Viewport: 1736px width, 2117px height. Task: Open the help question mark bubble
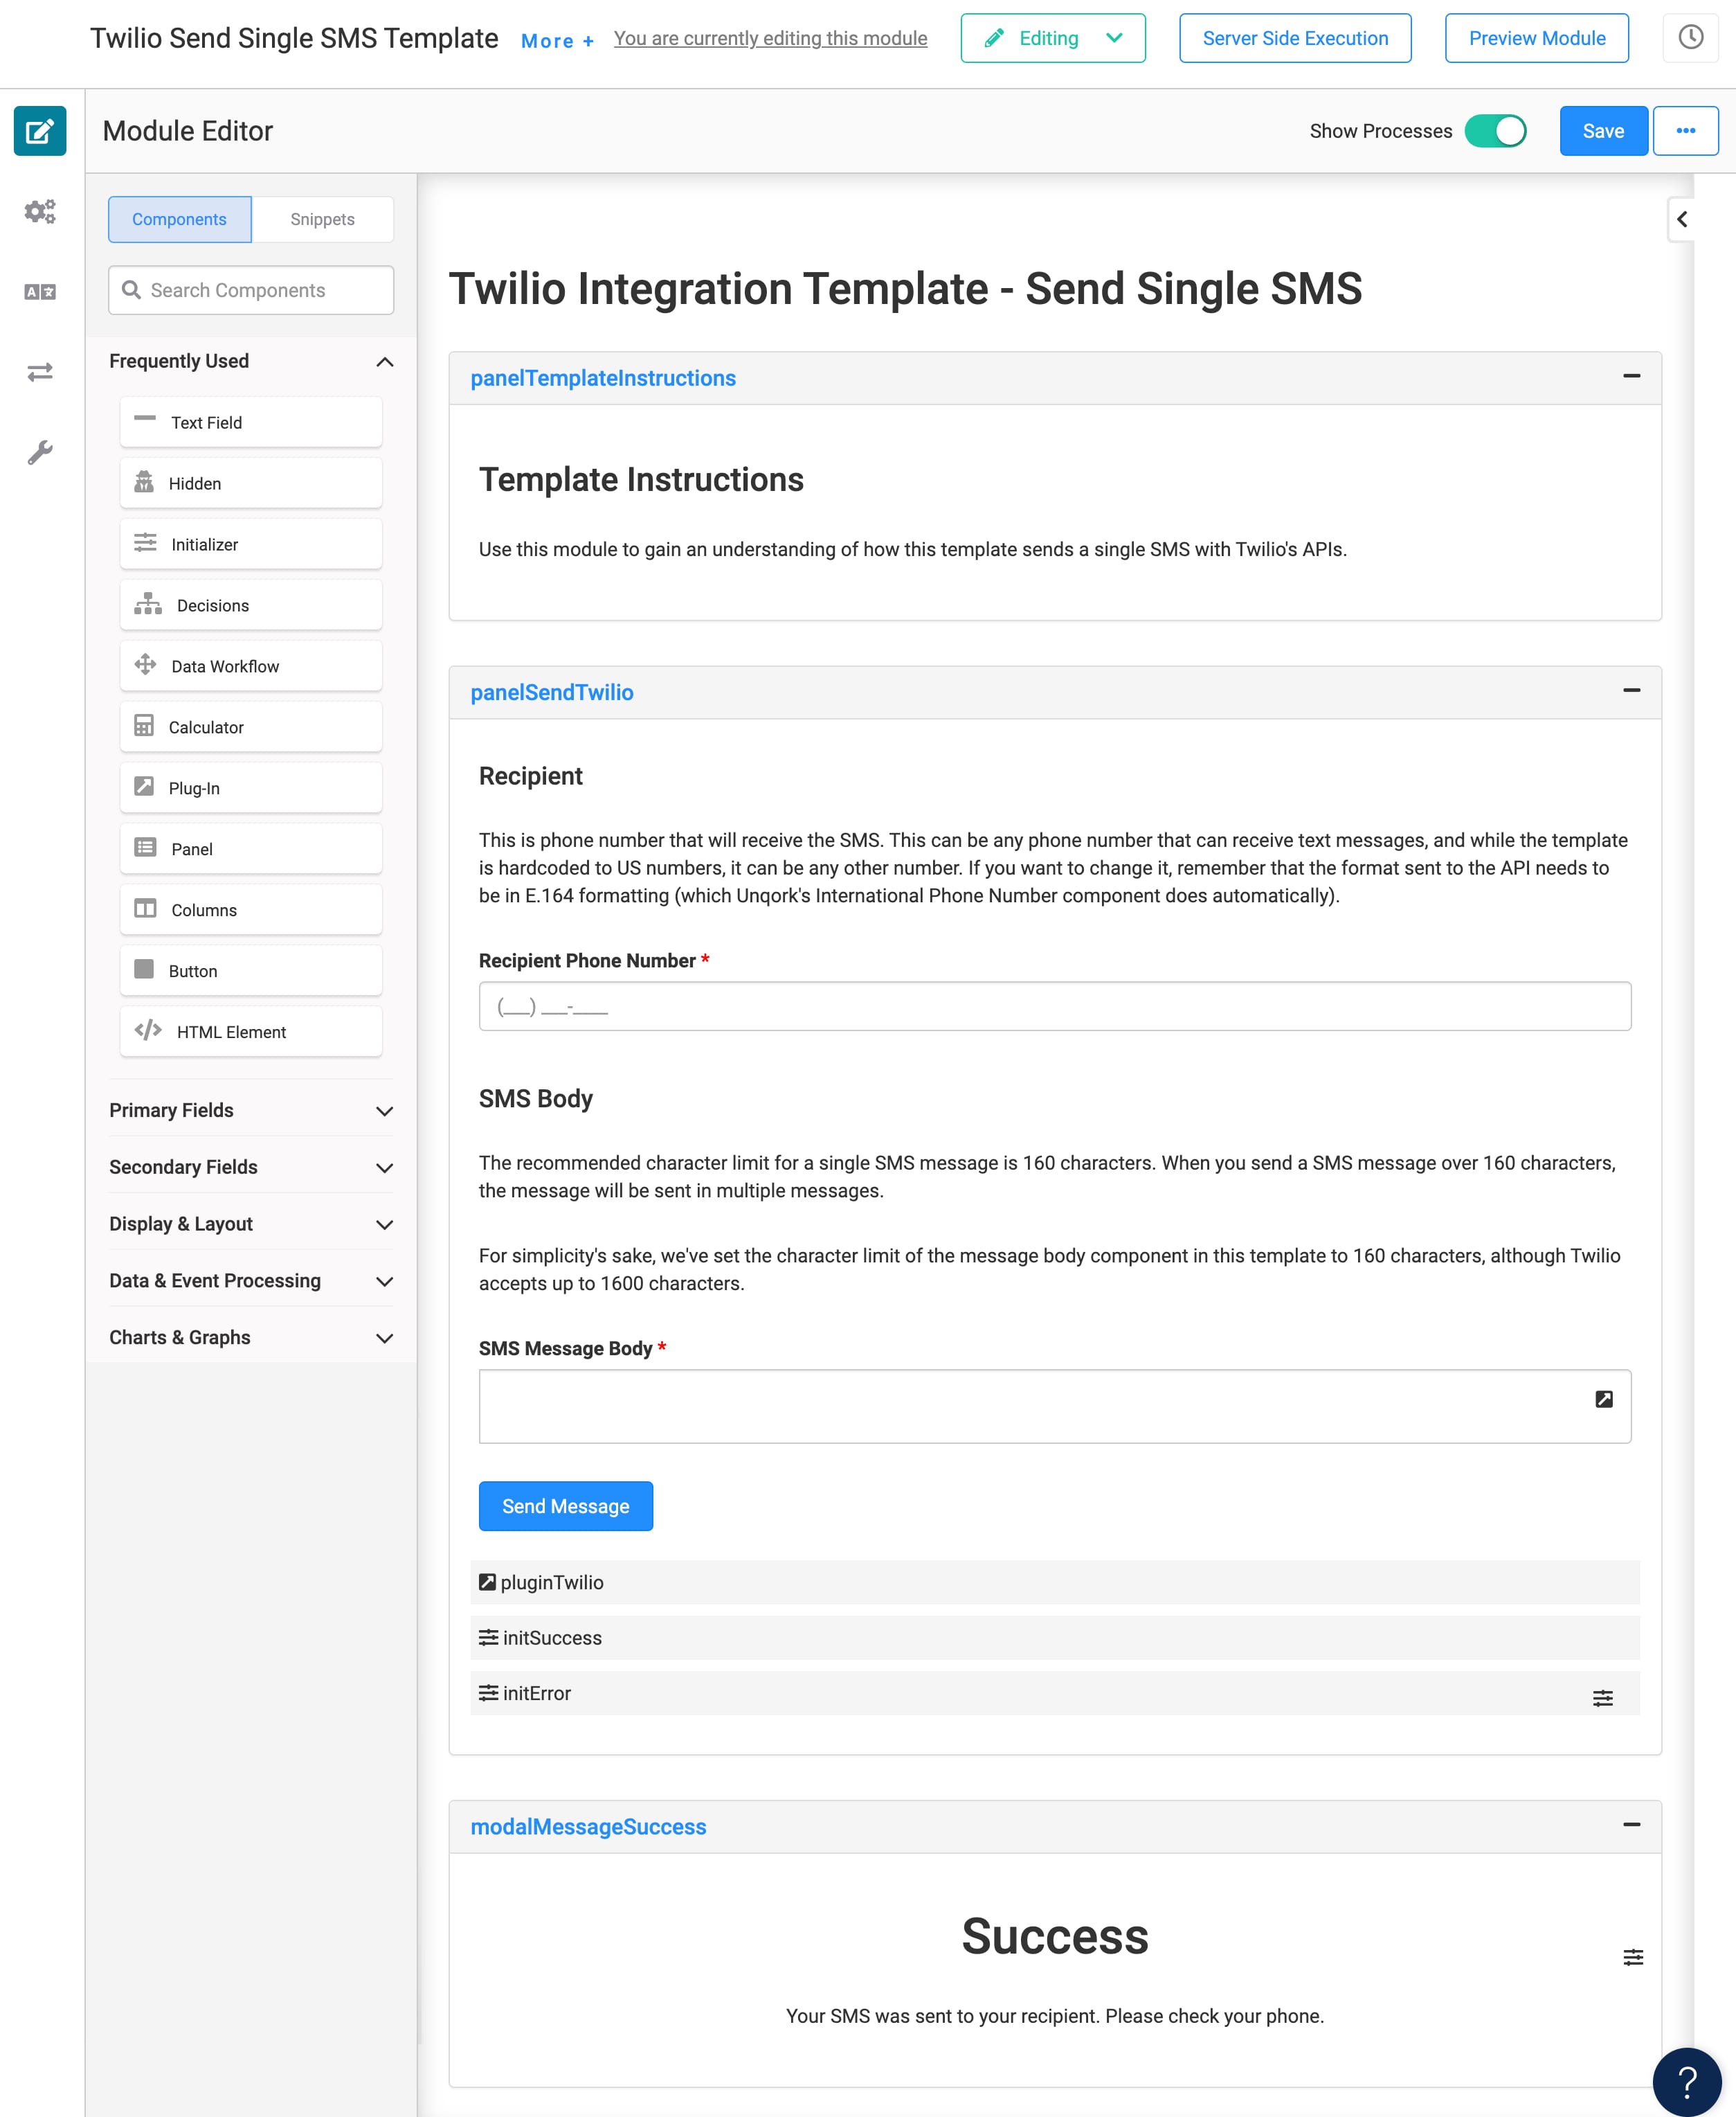1687,2082
